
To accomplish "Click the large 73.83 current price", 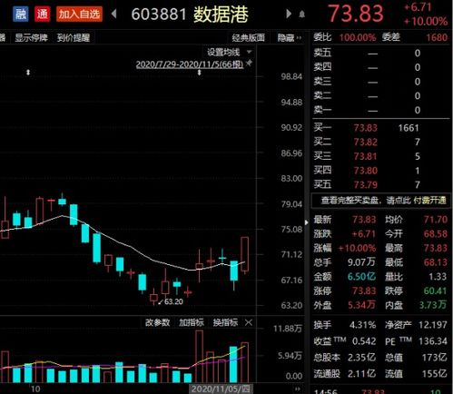I will coord(356,14).
